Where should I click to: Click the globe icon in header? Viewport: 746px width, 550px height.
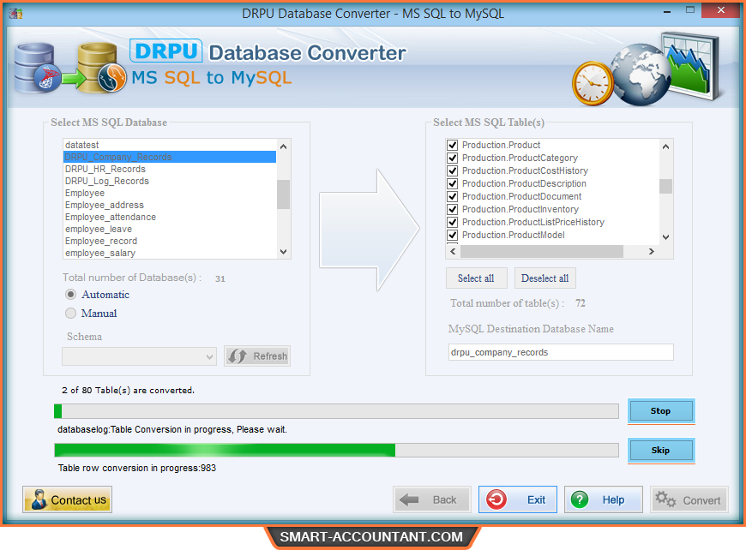click(641, 75)
